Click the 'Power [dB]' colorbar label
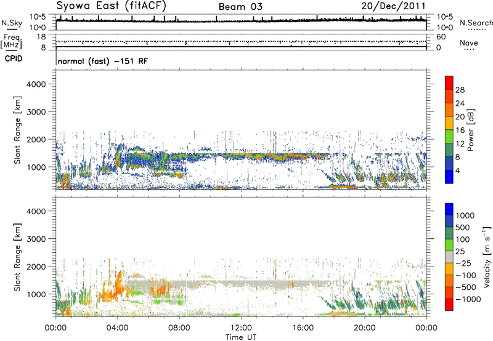 point(470,130)
